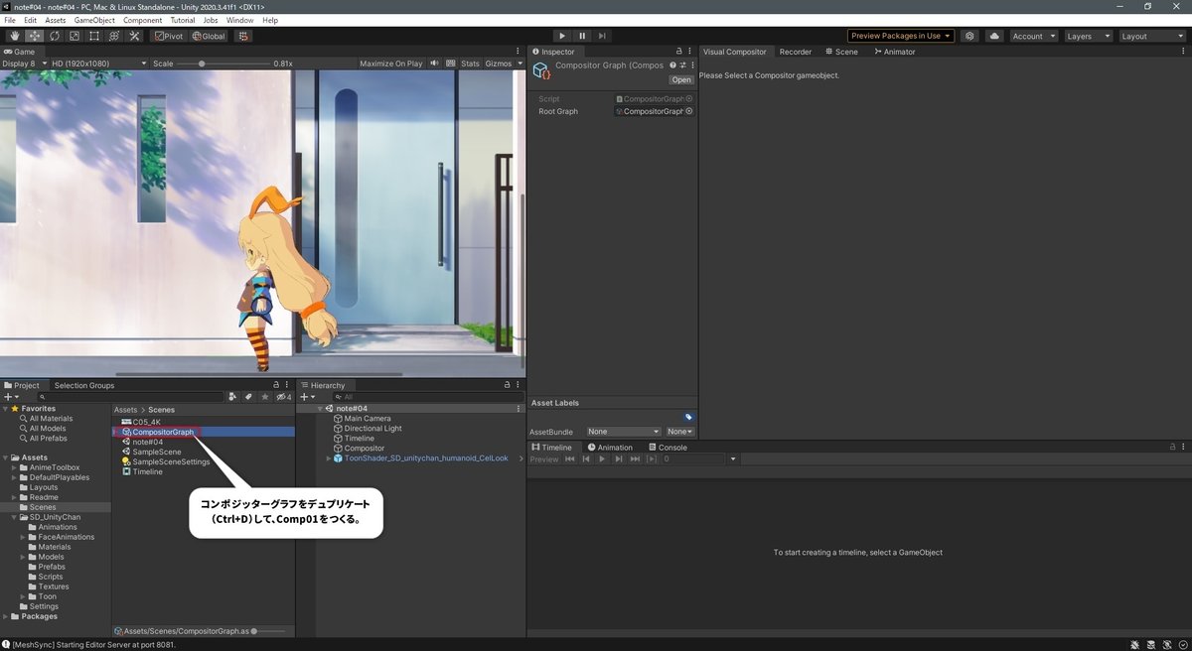Pause the editor playback

click(x=582, y=36)
